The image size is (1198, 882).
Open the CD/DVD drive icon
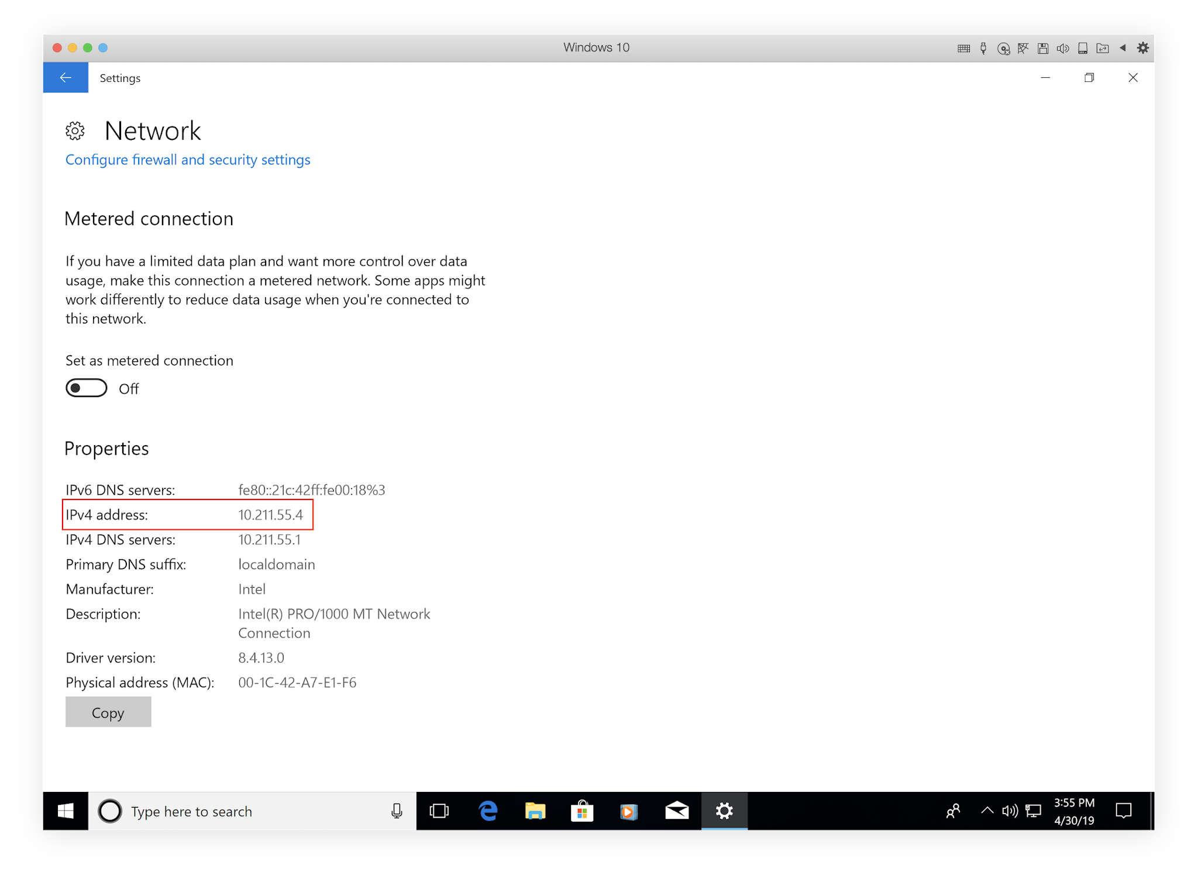pyautogui.click(x=1003, y=48)
